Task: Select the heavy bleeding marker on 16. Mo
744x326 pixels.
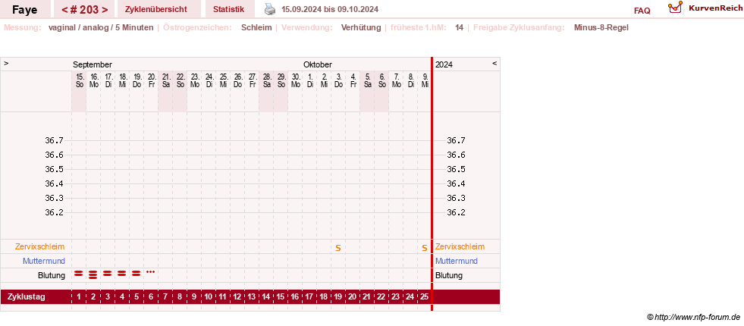Action: point(93,274)
